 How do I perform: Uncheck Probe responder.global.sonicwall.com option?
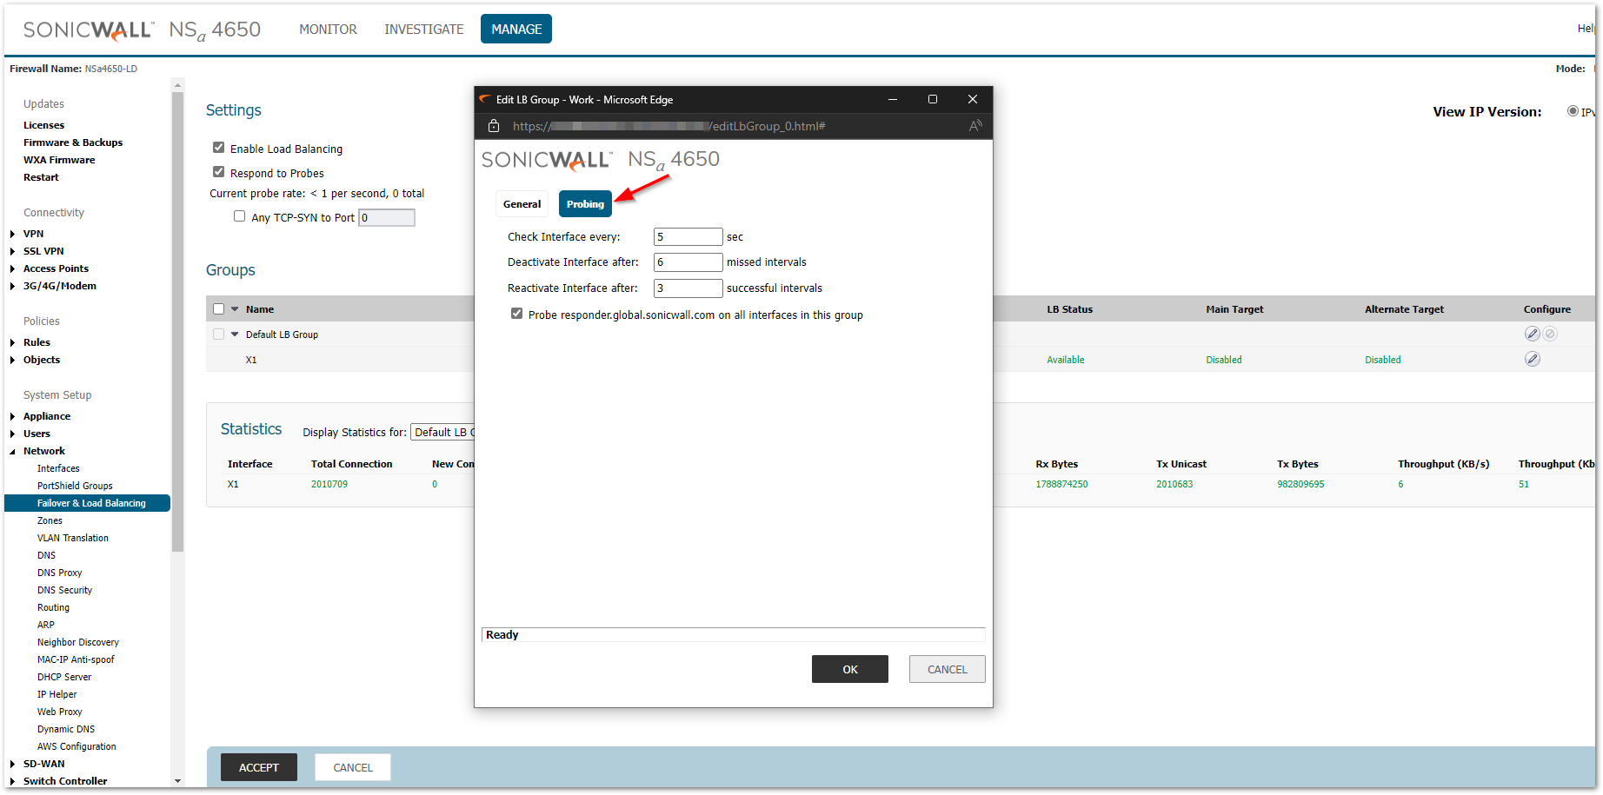(517, 314)
